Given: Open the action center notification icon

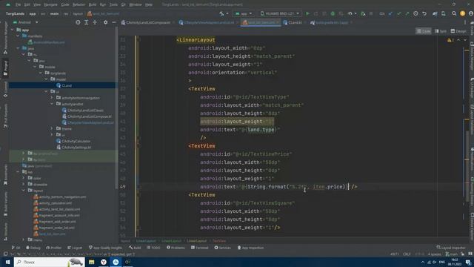Looking at the screenshot, I should click(x=467, y=262).
